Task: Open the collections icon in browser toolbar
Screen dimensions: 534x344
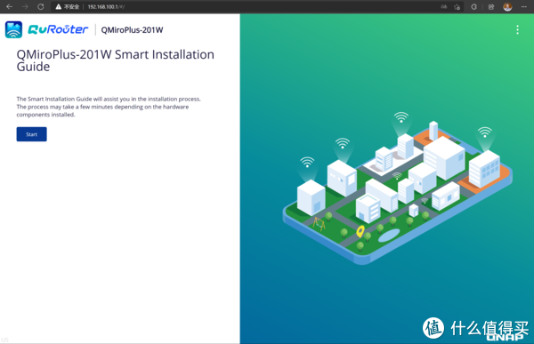Action: 490,7
